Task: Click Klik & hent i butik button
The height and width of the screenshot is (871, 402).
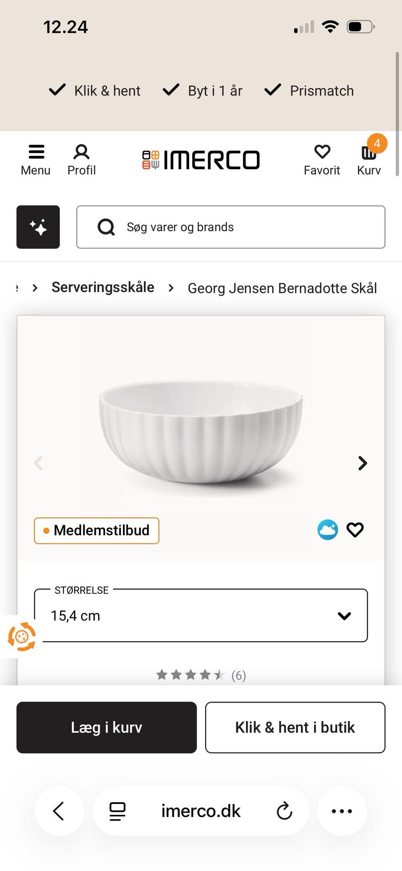Action: (x=295, y=727)
